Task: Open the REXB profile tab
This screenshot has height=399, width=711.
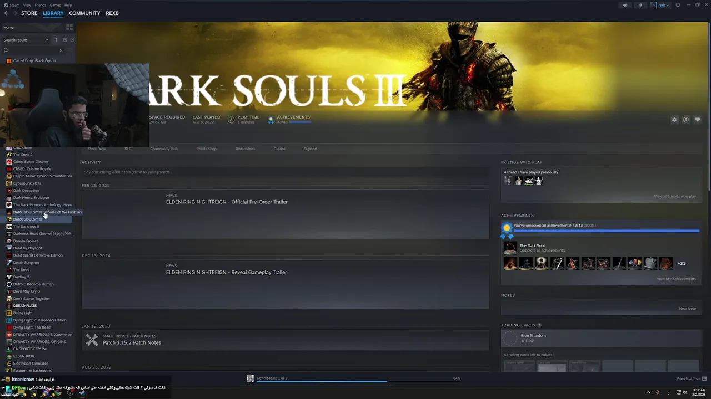Action: 112,13
